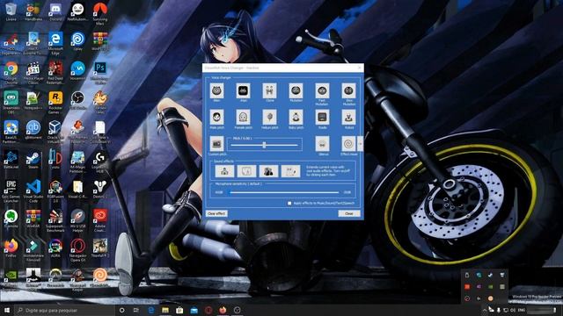Expand the arrow next to Effect mixer

360,144
